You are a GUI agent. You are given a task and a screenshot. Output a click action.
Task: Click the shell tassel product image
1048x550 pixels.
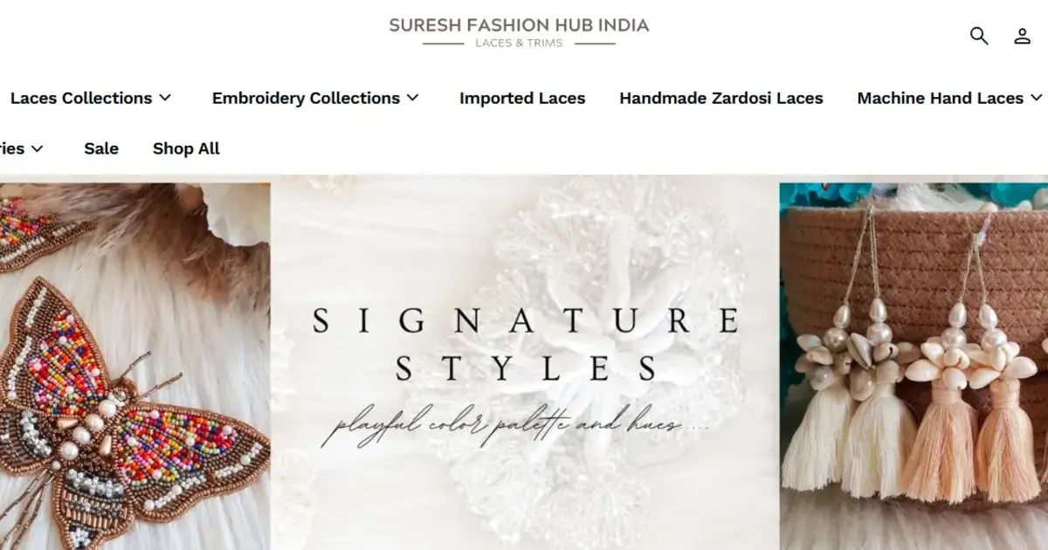[914, 367]
